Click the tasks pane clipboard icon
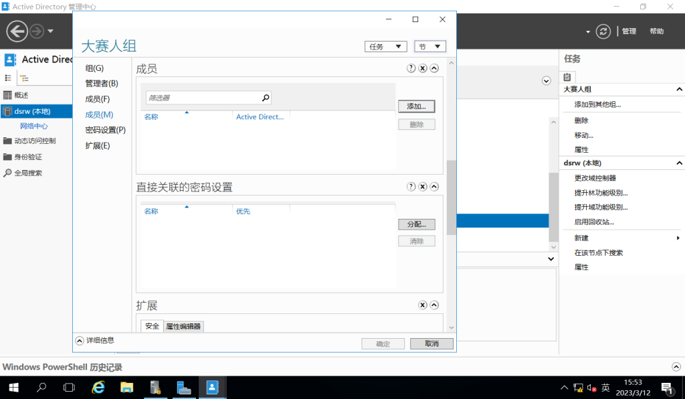The width and height of the screenshot is (685, 399). pyautogui.click(x=567, y=78)
